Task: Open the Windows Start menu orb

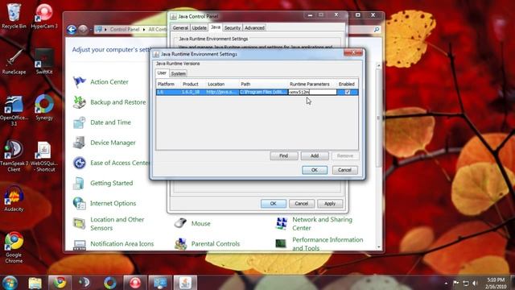Action: pos(10,283)
